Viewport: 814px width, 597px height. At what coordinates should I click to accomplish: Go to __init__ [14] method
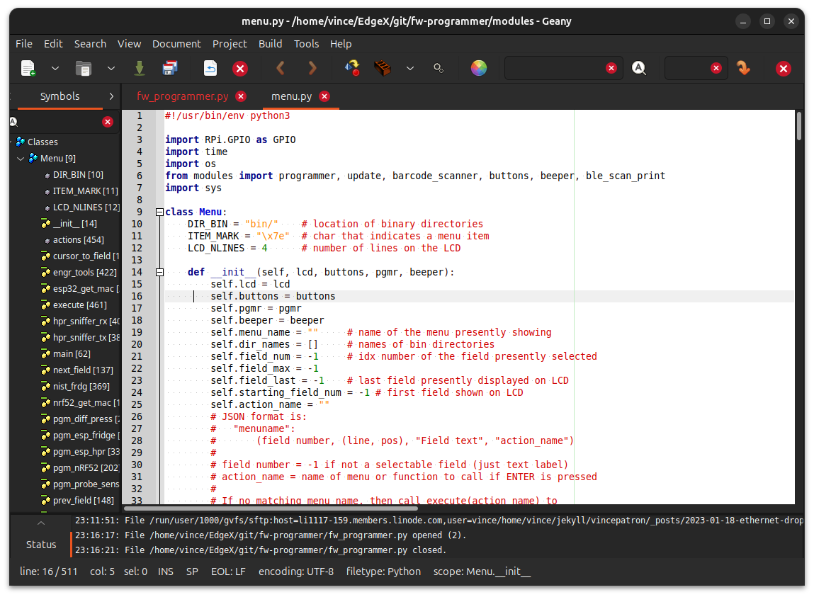74,223
